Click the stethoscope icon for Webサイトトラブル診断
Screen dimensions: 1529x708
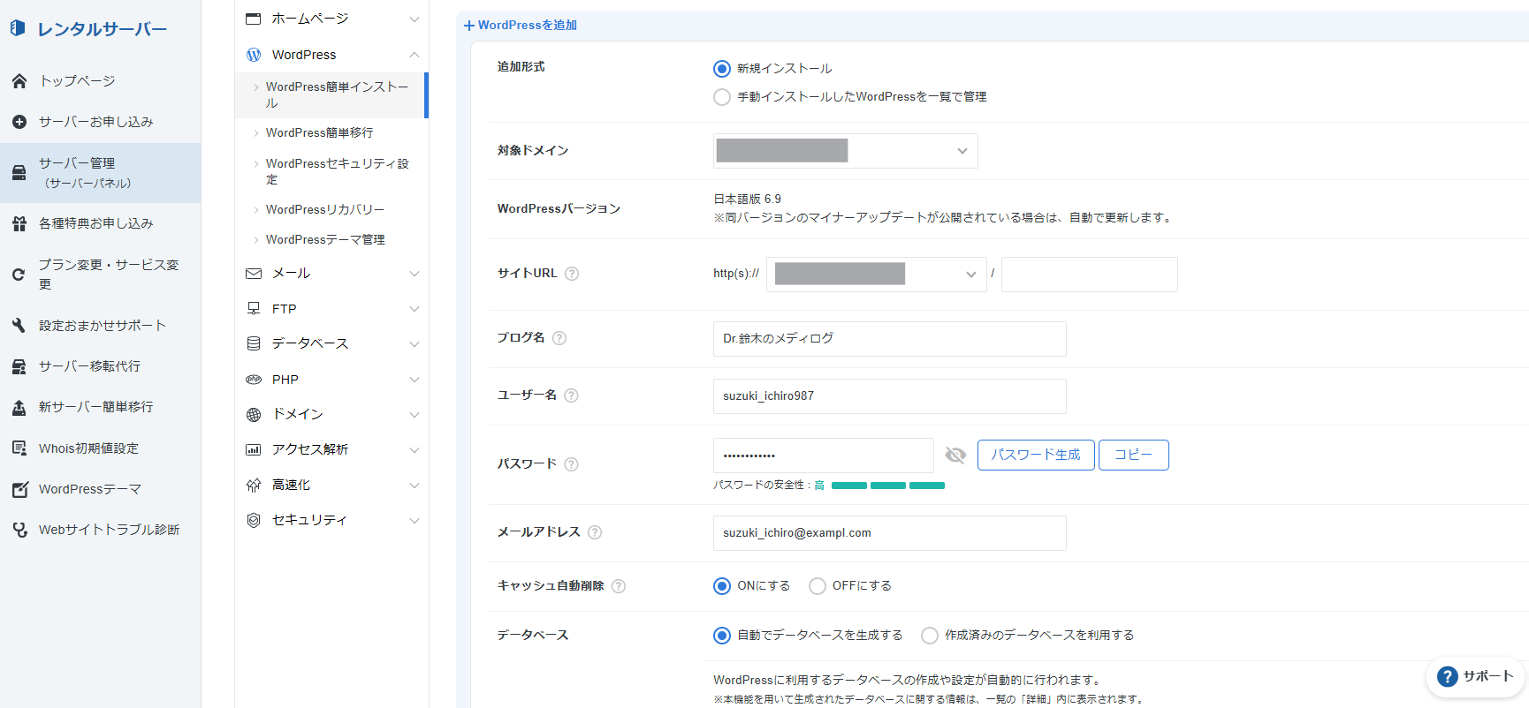click(x=19, y=530)
